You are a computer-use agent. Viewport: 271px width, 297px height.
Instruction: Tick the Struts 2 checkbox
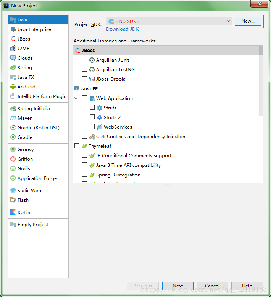tap(92, 117)
